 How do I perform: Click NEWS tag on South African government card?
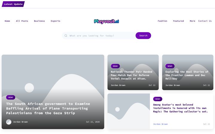tap(10, 97)
